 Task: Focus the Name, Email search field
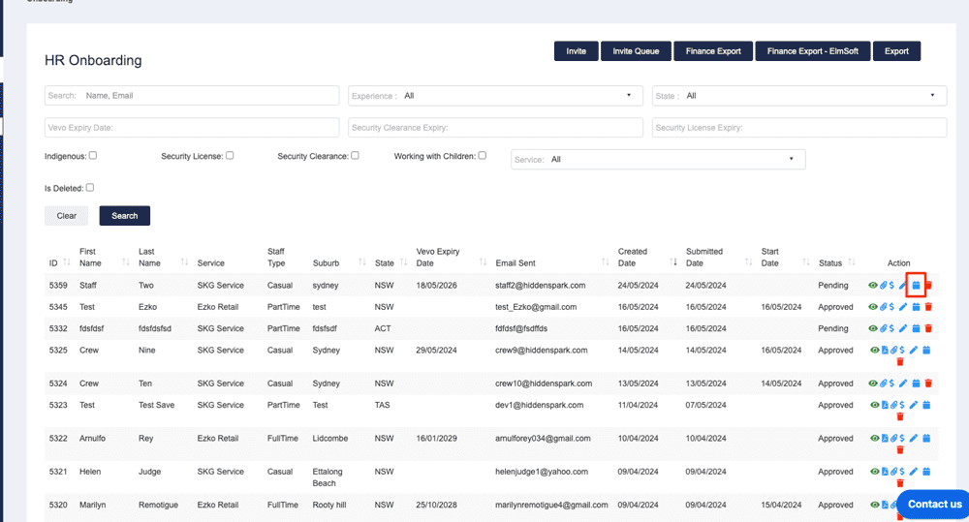[192, 96]
